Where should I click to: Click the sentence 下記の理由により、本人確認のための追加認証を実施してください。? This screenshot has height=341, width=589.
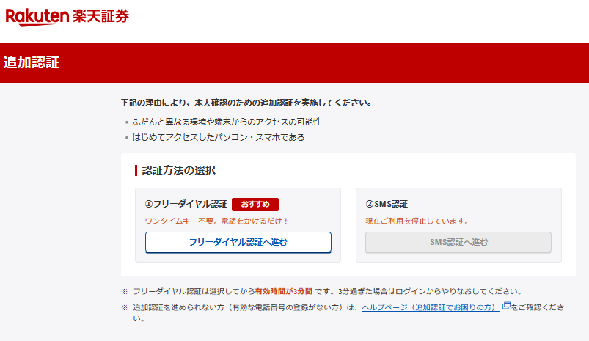pyautogui.click(x=246, y=103)
